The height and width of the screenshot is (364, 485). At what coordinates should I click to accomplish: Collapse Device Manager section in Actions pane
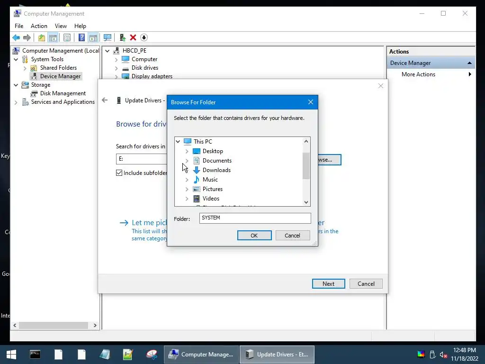click(469, 63)
